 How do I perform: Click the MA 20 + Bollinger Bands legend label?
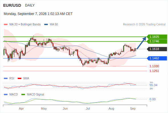[x=25, y=25]
